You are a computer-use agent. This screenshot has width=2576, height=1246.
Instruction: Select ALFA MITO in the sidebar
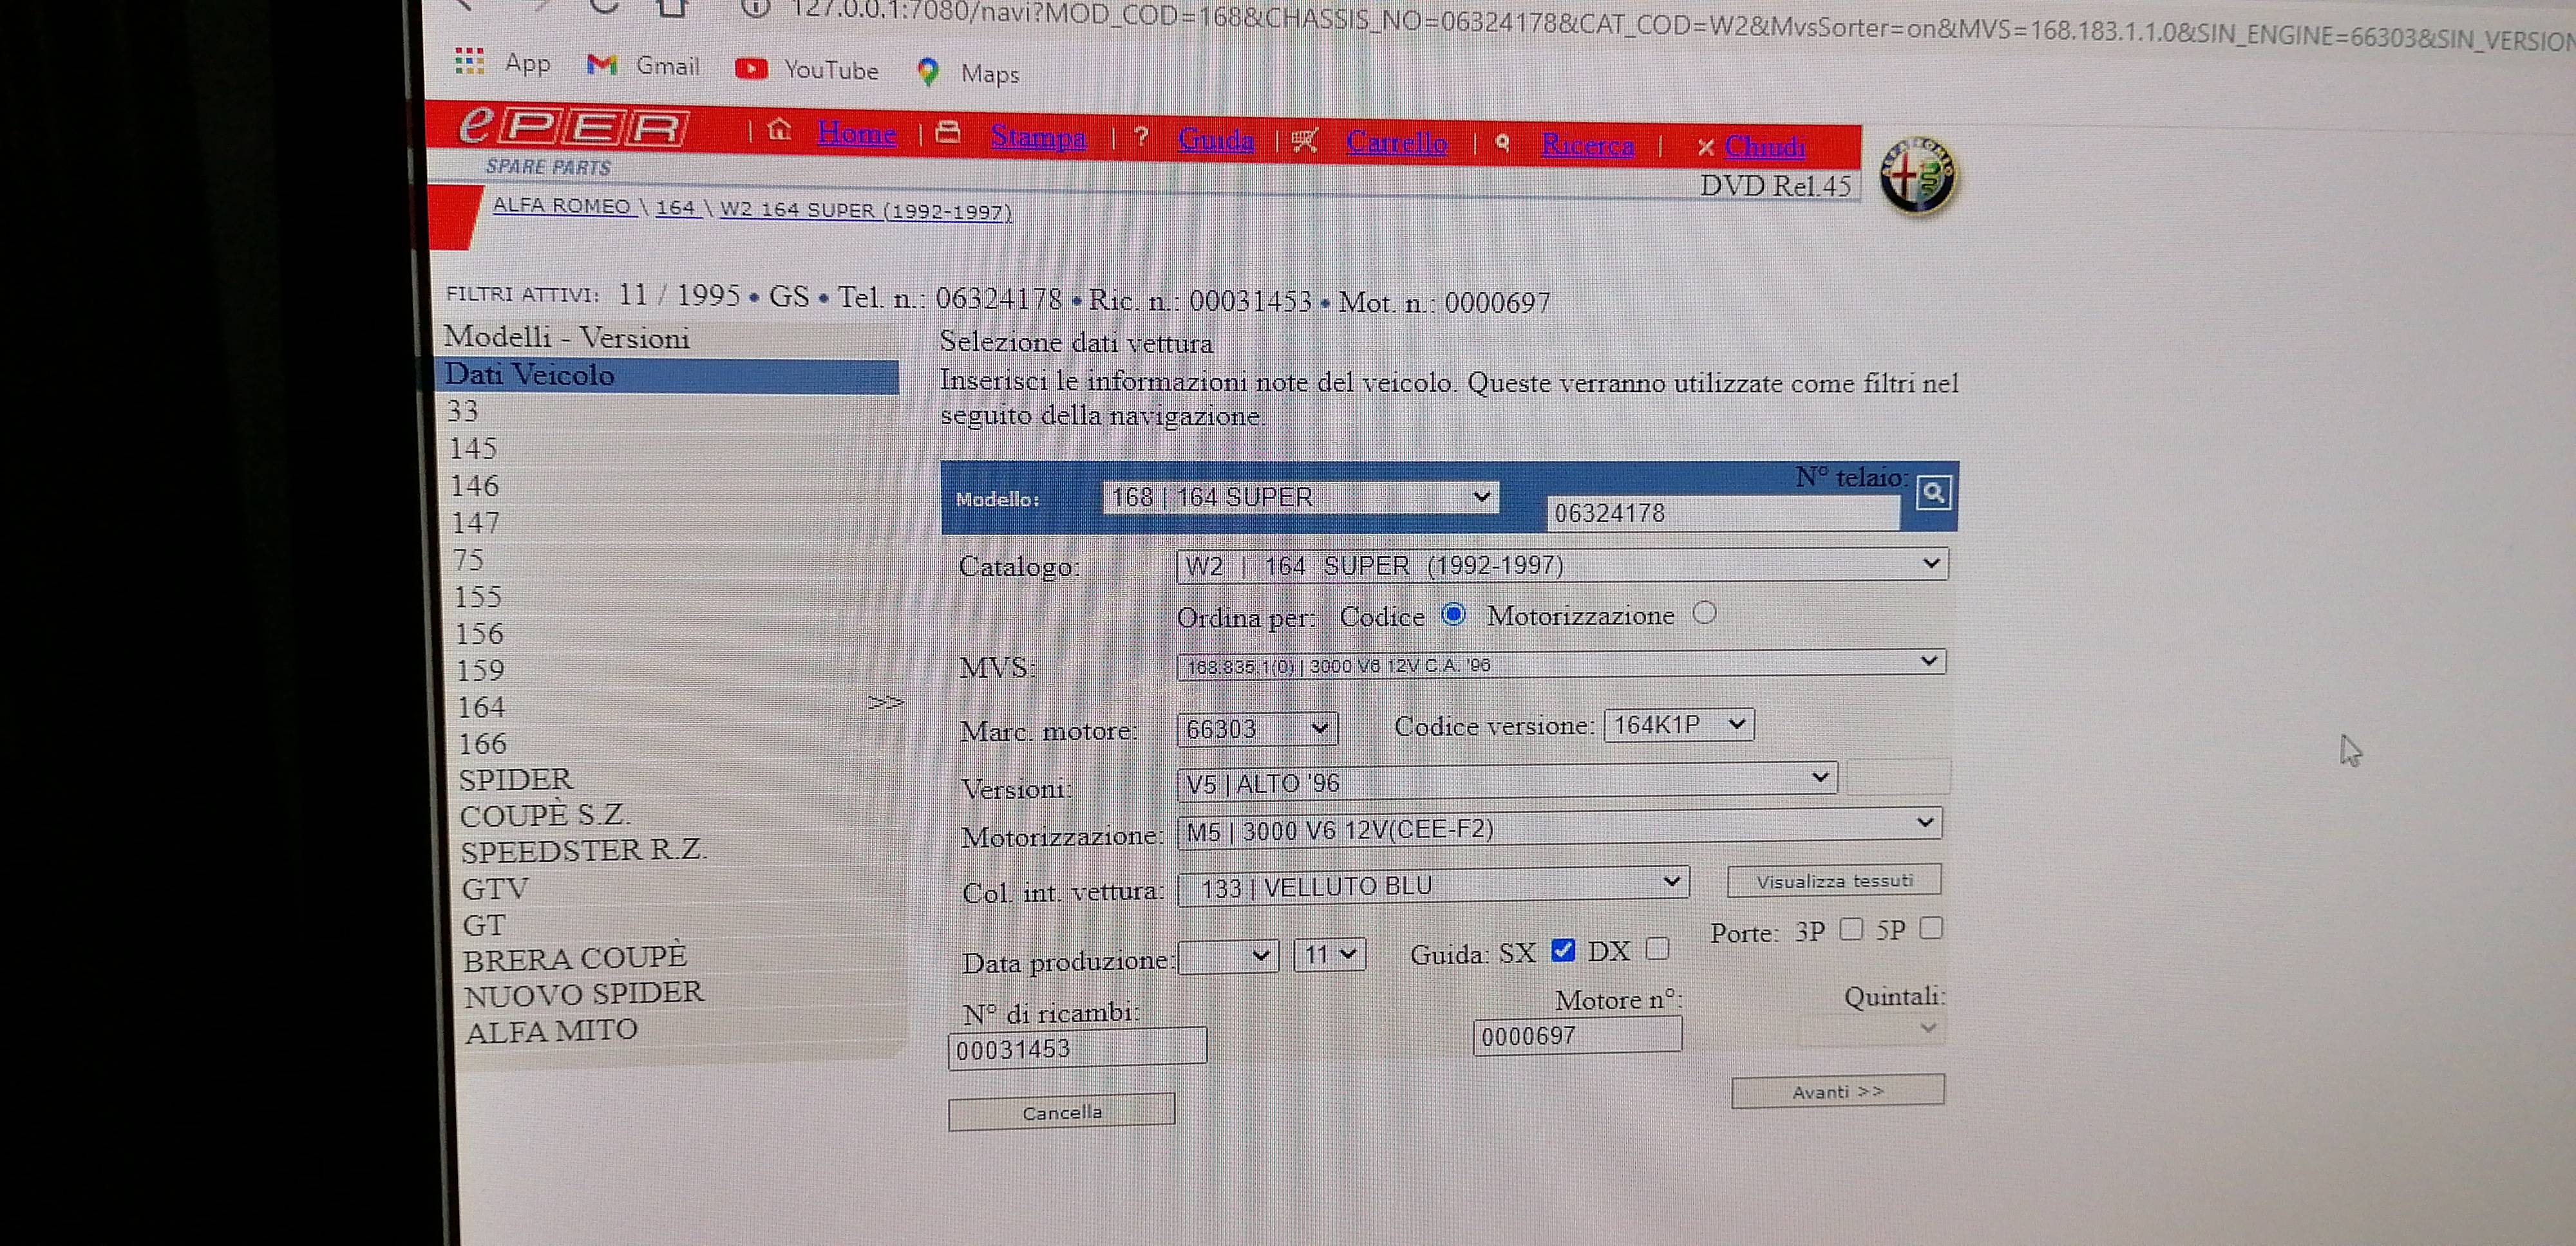pos(551,1031)
